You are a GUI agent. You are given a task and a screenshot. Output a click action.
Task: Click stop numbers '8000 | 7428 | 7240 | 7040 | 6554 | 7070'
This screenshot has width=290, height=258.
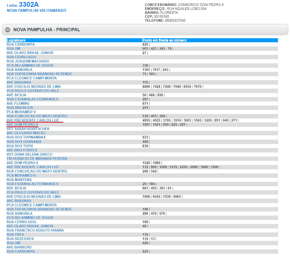pyautogui.click(x=173, y=87)
